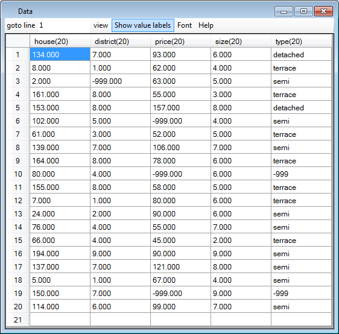339x334 pixels.
Task: Select type cell detached in row 5
Action: pyautogui.click(x=301, y=107)
